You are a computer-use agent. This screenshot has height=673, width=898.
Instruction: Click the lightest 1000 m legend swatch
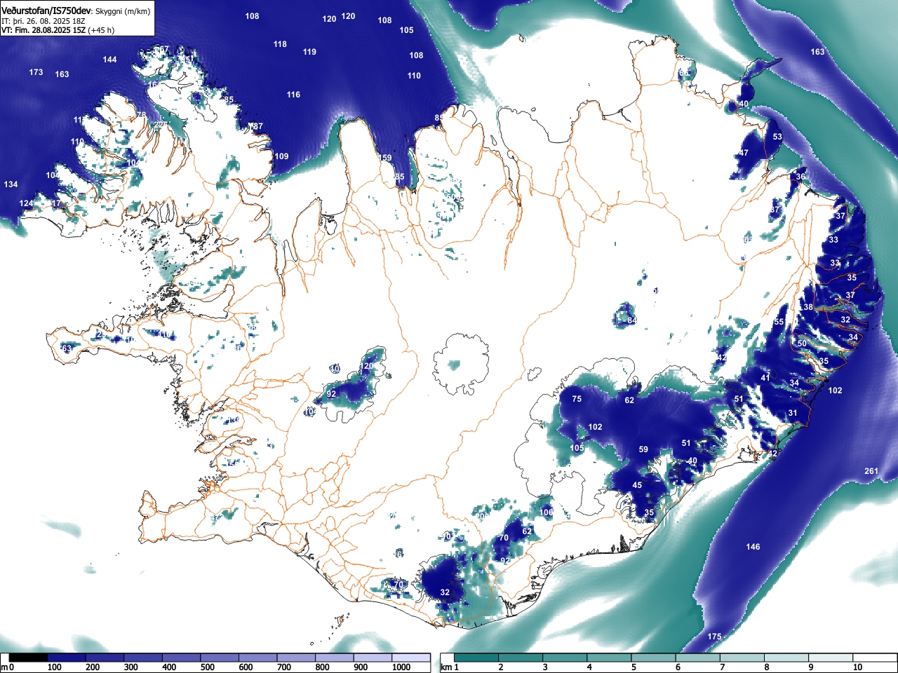pos(411,658)
